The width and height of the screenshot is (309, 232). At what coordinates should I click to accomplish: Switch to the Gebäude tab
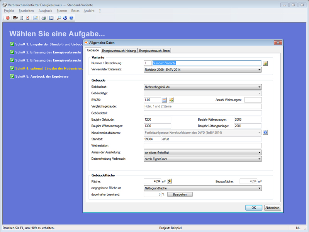coord(93,50)
